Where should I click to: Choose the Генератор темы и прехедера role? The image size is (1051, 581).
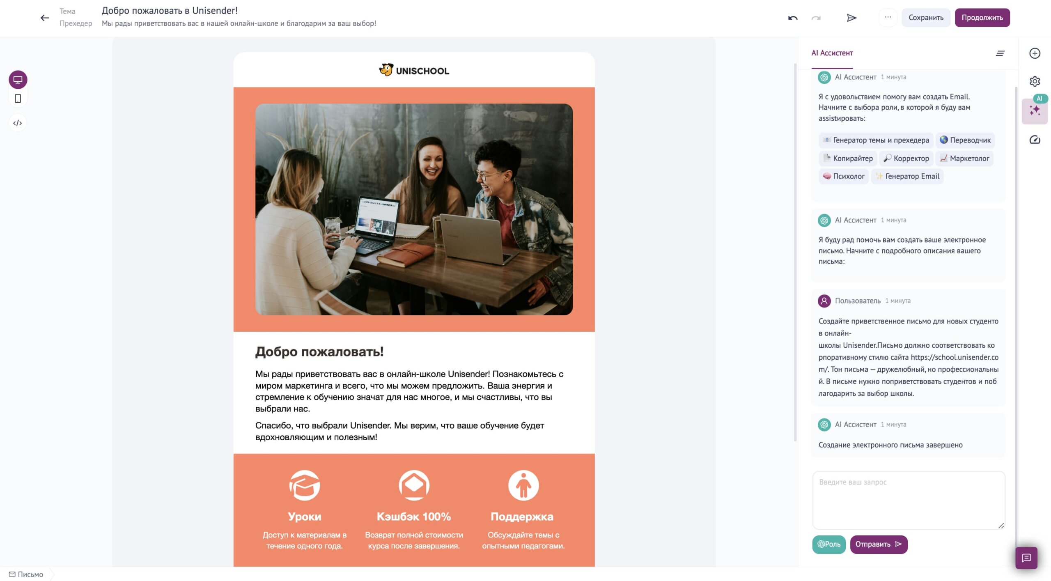pos(876,140)
